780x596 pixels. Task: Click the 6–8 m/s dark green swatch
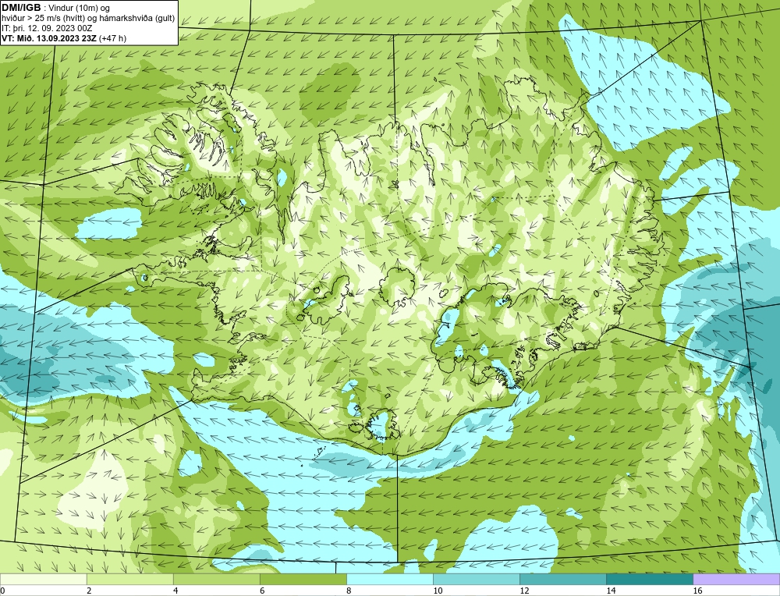point(303,579)
